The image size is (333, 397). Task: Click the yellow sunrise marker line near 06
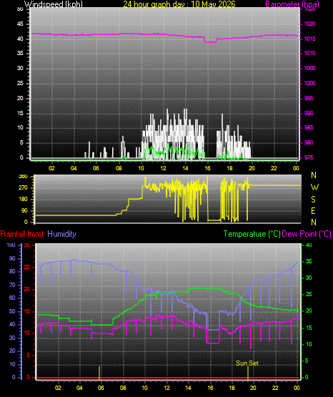(99, 373)
